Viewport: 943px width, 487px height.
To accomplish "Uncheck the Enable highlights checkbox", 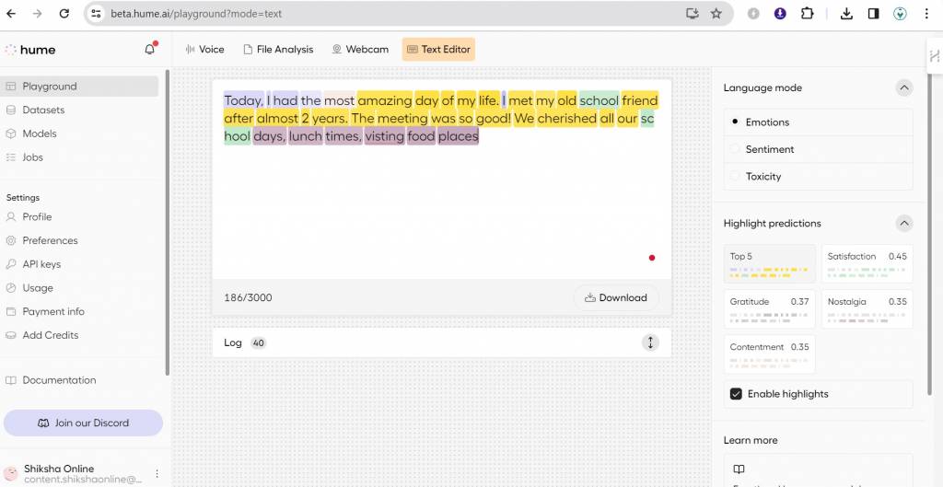I will pos(736,394).
